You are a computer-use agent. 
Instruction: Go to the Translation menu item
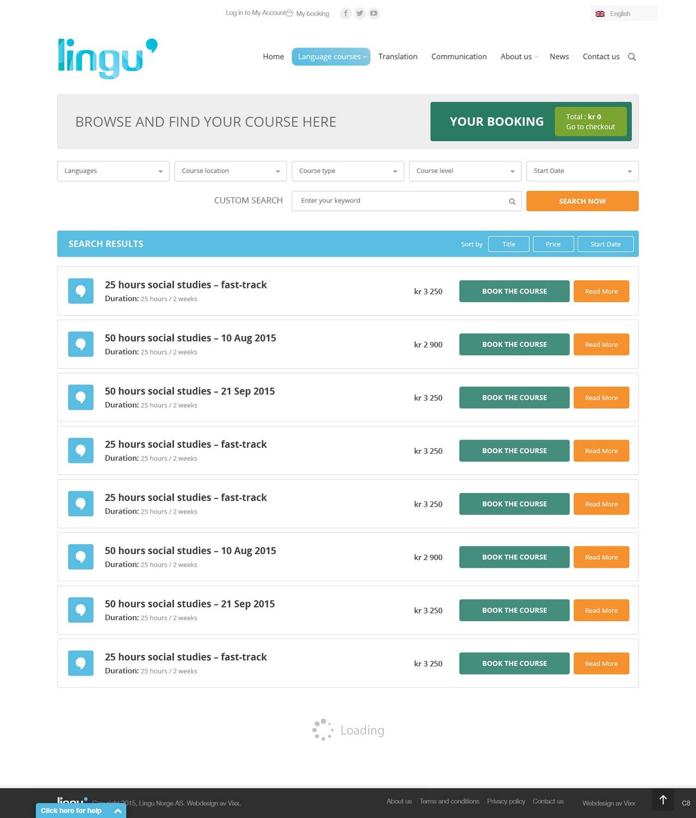[x=398, y=57]
